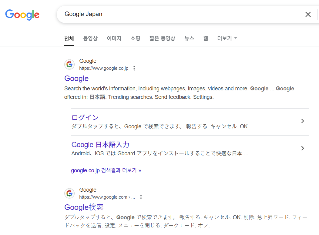Image resolution: width=319 pixels, height=235 pixels.
Task: Click the Android、iOS では Gboard description text
Action: click(160, 153)
